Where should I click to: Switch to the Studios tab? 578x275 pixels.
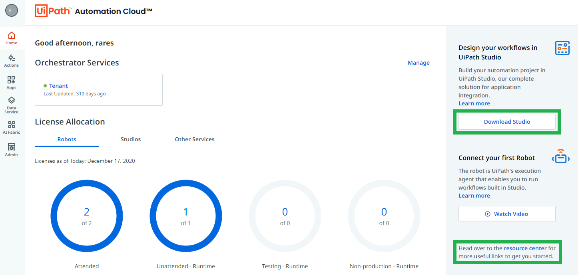click(x=131, y=139)
